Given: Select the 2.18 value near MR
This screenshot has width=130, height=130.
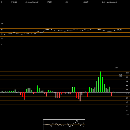Looking at the screenshot, I should click(x=120, y=74).
